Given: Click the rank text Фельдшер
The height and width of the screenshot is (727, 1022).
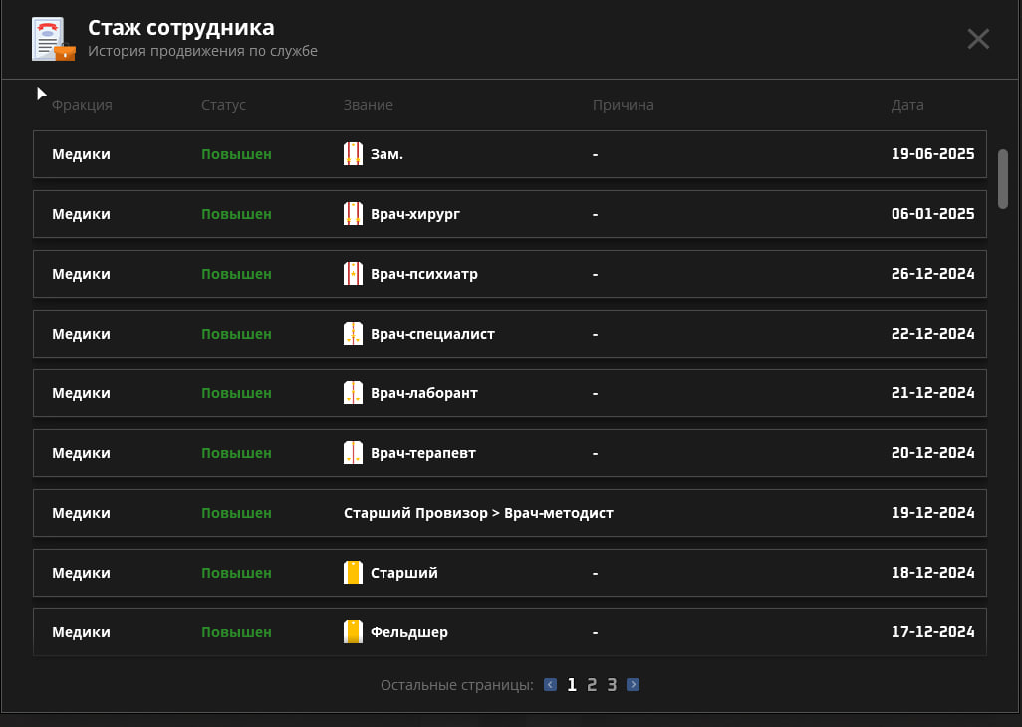Looking at the screenshot, I should [409, 632].
